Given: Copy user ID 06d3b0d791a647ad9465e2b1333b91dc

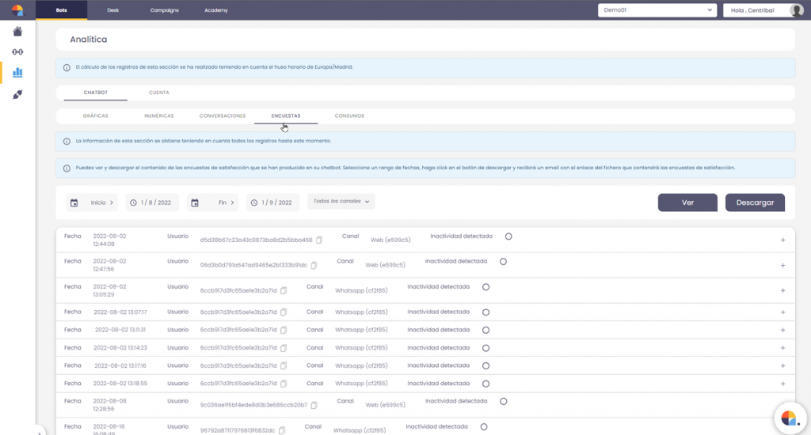Looking at the screenshot, I should click(314, 265).
